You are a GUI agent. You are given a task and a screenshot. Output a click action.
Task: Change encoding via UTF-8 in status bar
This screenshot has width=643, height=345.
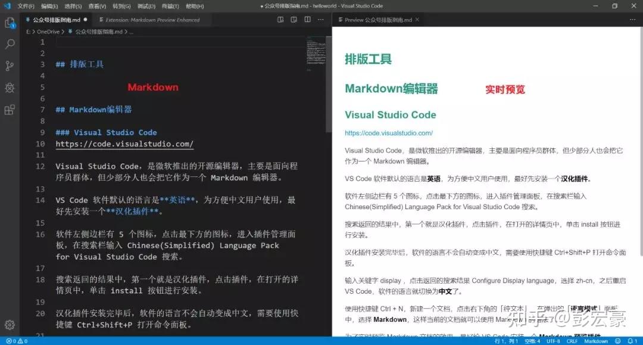coord(553,341)
